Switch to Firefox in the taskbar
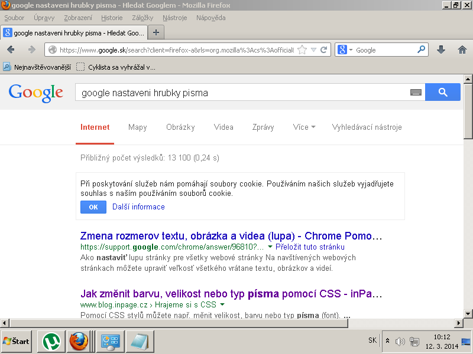This screenshot has width=473, height=354. click(79, 342)
